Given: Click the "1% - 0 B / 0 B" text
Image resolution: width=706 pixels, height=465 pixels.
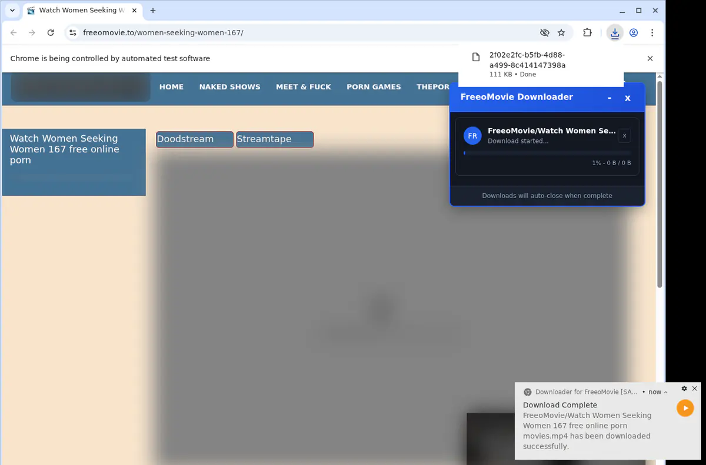Looking at the screenshot, I should (x=611, y=163).
